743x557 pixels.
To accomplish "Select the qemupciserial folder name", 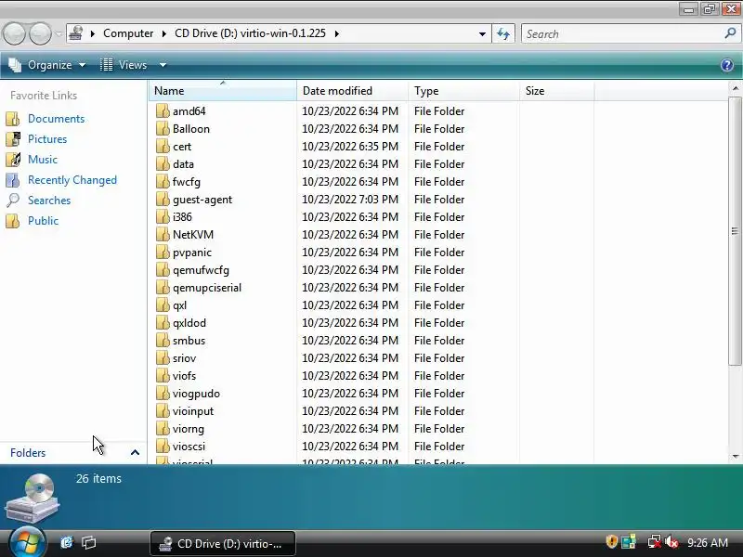I will click(207, 288).
